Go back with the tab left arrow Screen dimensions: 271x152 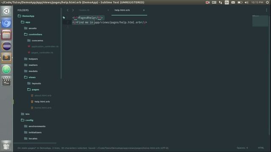[68, 10]
